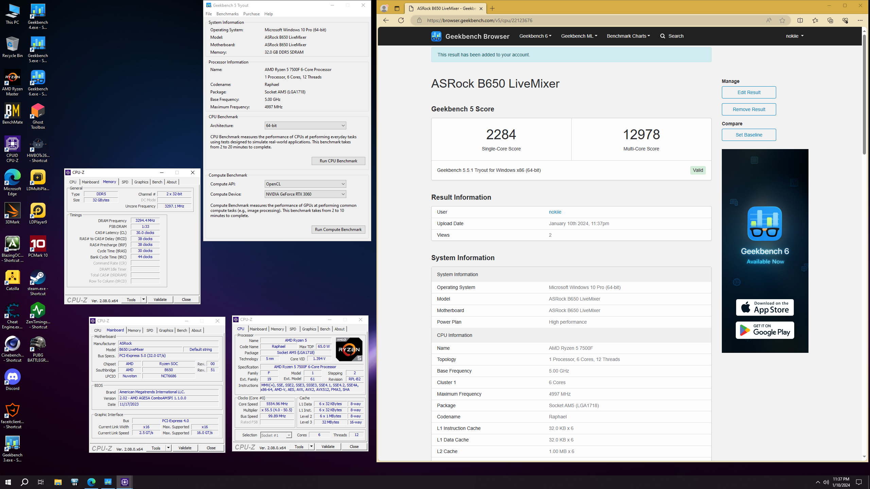This screenshot has width=870, height=489.
Task: Select the Geekbench 6.exe desktop shortcut
Action: point(38,83)
